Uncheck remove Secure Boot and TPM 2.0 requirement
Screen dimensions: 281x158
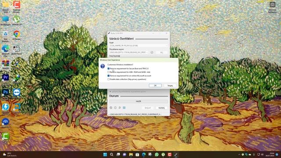tap(108, 68)
